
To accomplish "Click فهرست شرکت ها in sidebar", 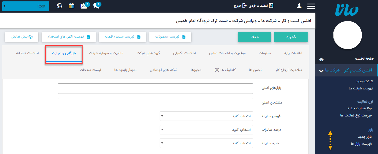I will point(361,88).
